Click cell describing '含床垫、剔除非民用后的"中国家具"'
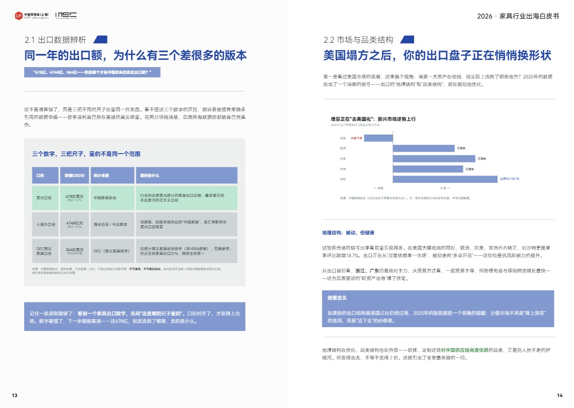 coord(186,224)
